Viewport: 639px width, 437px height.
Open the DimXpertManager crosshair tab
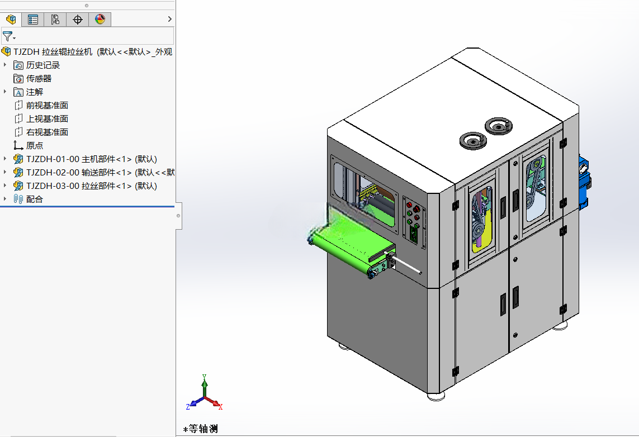(x=78, y=19)
